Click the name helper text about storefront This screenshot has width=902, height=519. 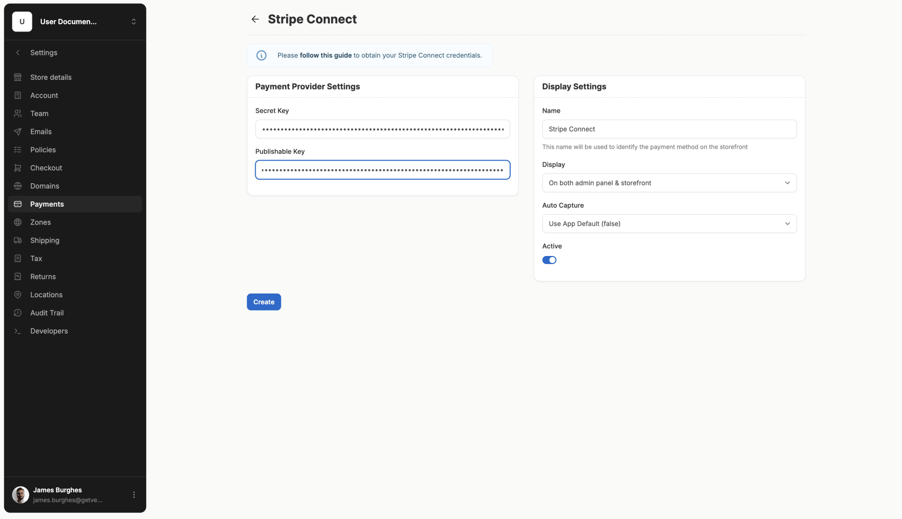(645, 147)
